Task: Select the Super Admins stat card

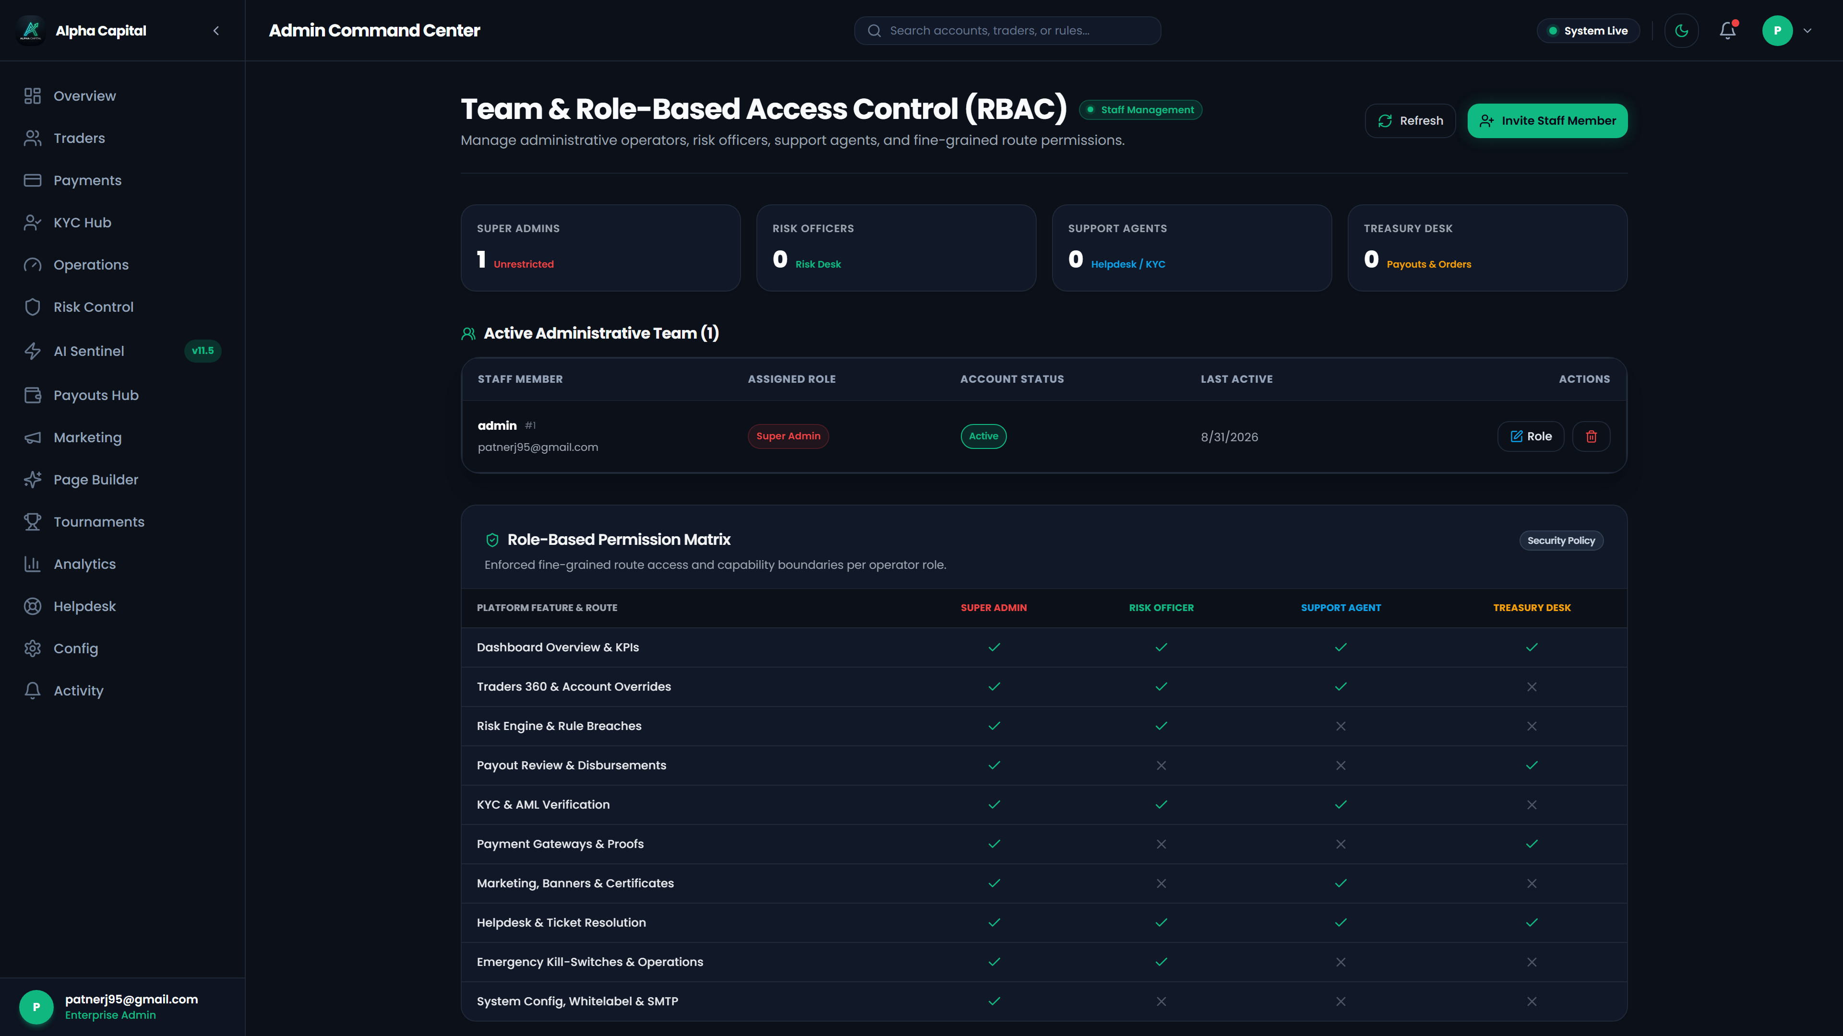Action: click(600, 248)
